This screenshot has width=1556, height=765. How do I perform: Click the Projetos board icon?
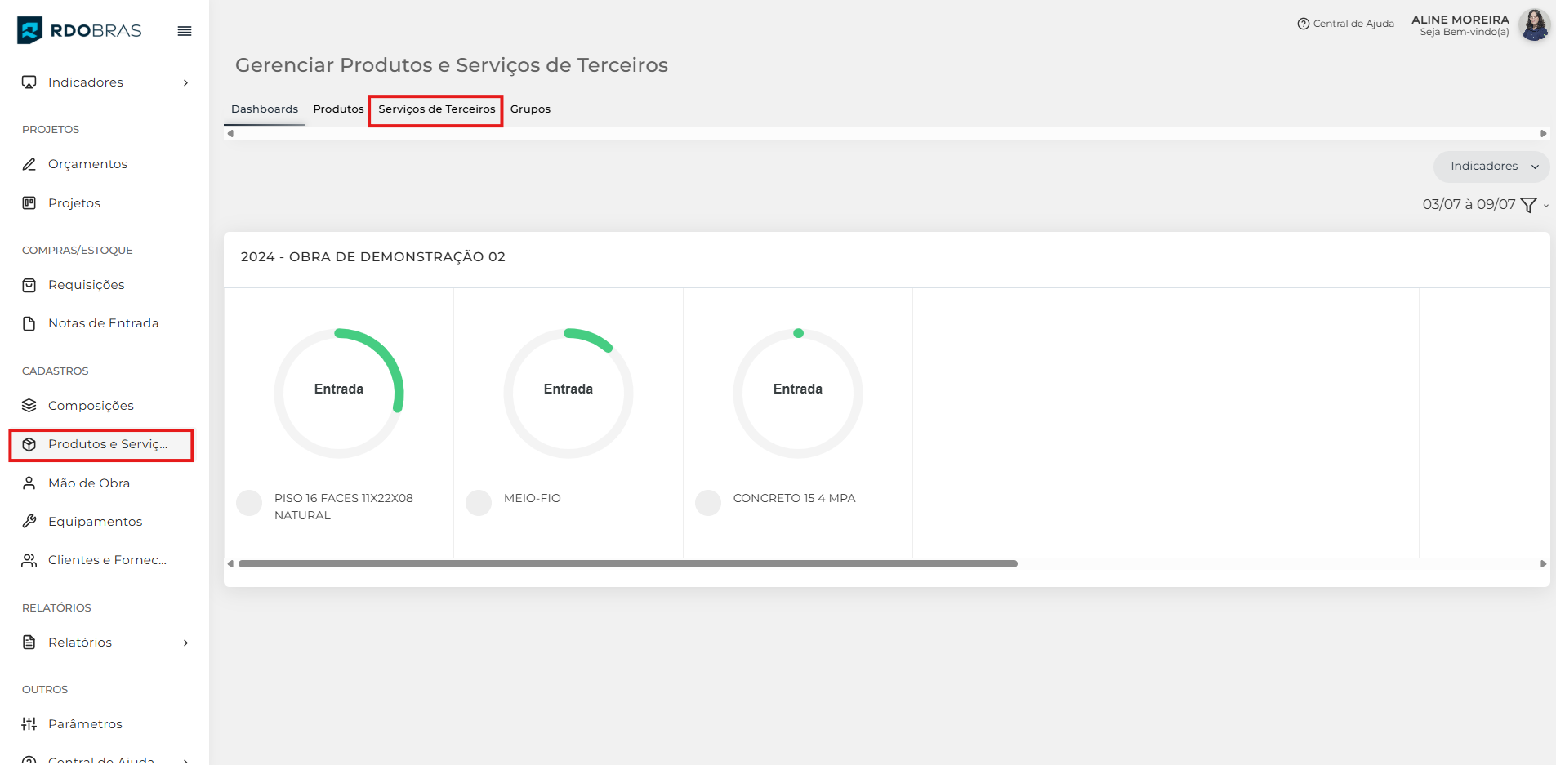29,203
